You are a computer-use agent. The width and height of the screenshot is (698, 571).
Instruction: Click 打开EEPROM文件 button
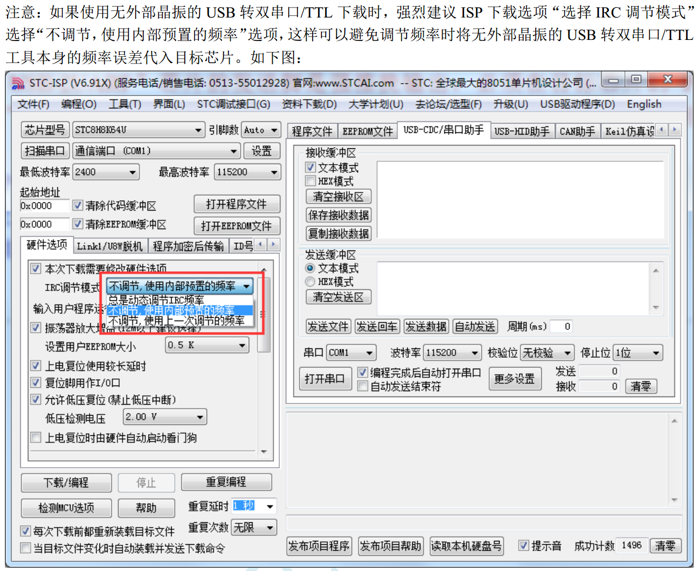point(237,226)
